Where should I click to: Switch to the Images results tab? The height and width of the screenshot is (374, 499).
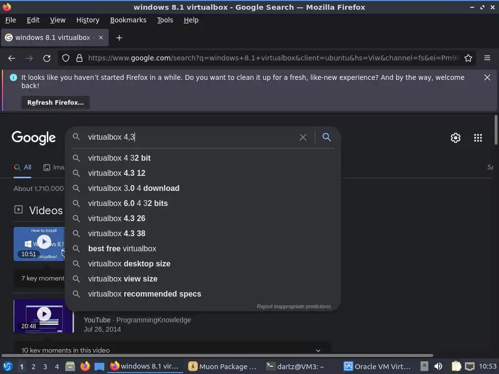tap(54, 168)
